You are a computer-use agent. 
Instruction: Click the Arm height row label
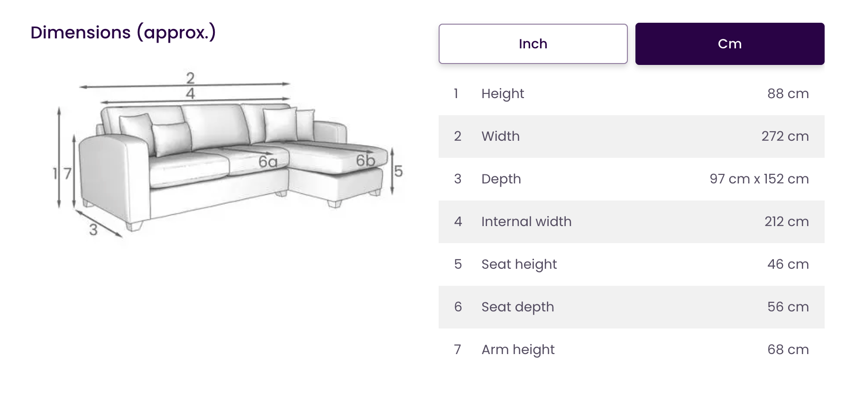(518, 350)
